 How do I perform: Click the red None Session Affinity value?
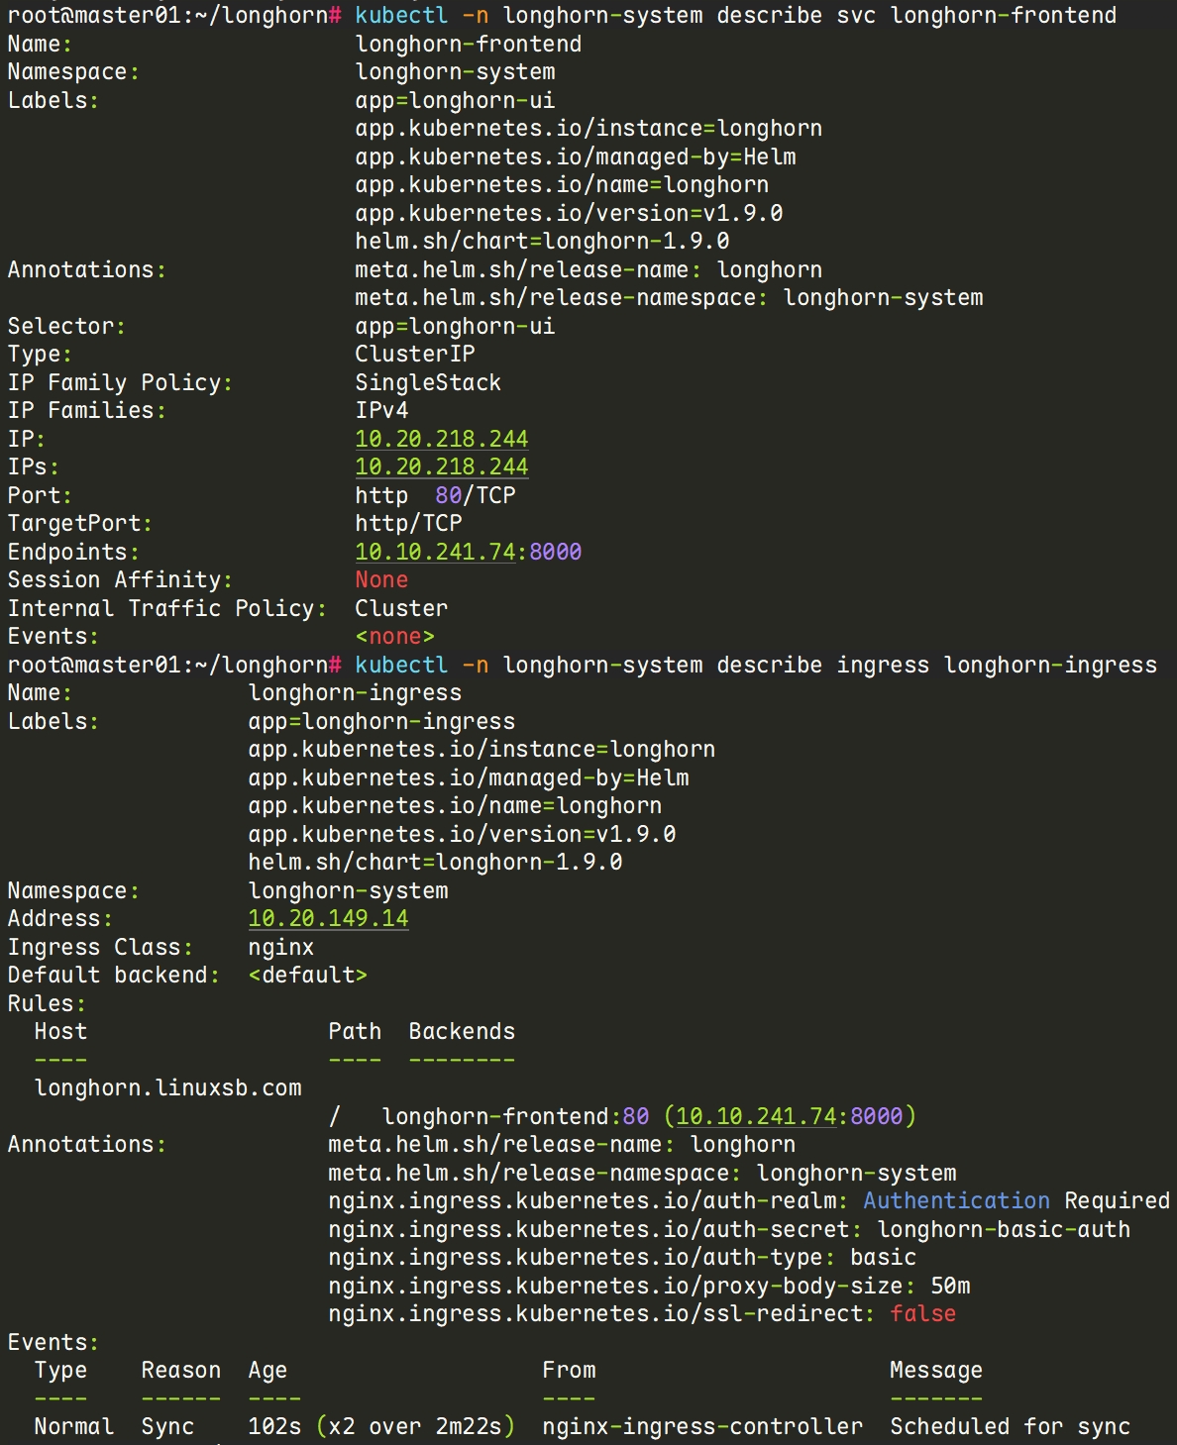(381, 579)
